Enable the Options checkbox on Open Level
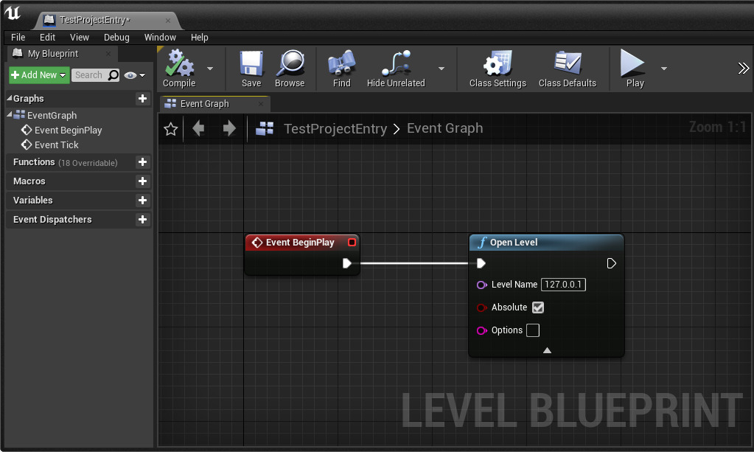The image size is (754, 452). [x=533, y=330]
